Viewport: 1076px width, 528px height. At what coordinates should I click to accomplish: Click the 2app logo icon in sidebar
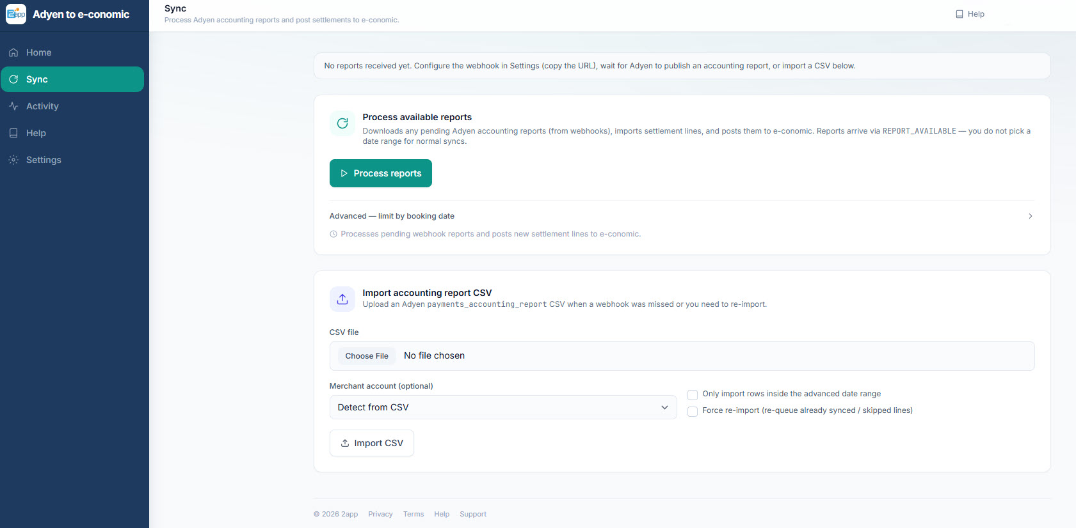point(16,14)
